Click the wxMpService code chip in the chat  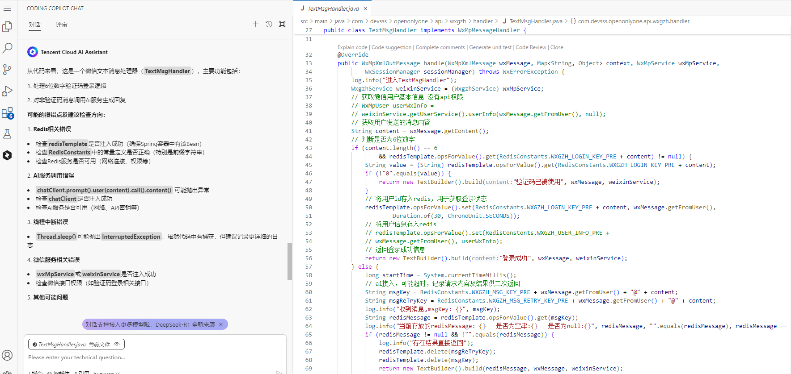click(x=55, y=274)
